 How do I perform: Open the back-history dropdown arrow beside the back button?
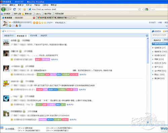(x=10, y=9)
